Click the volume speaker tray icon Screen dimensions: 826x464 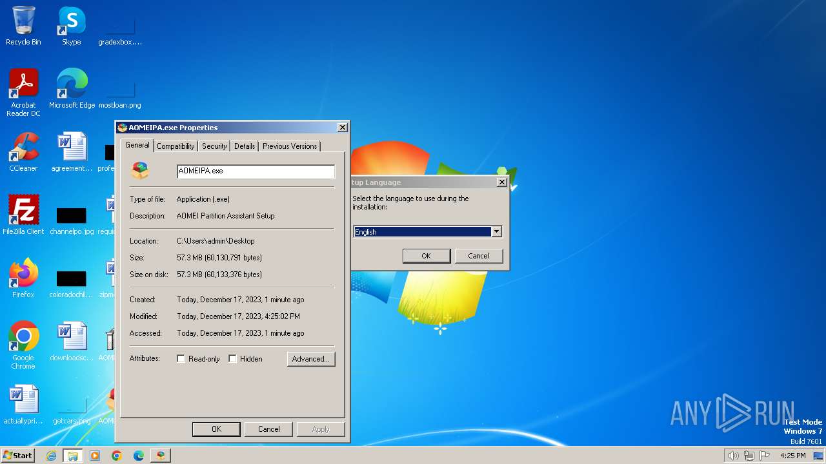[734, 456]
